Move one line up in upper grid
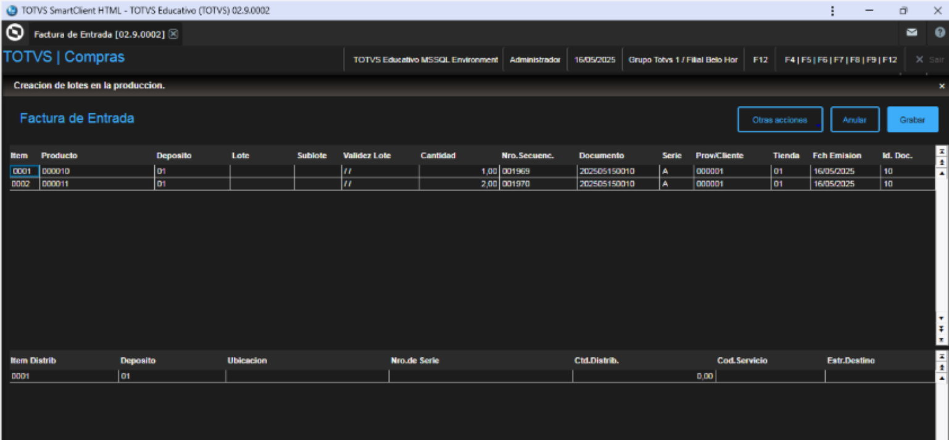Screen dimensions: 949x440 click(x=942, y=173)
